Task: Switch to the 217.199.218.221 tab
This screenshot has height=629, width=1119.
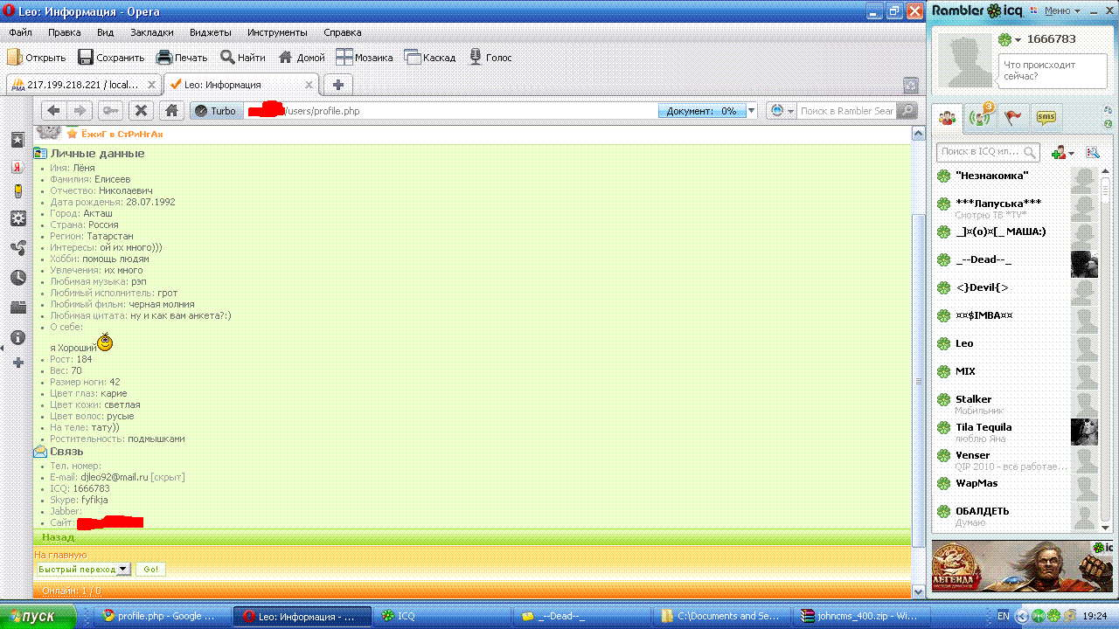Action: 84,85
